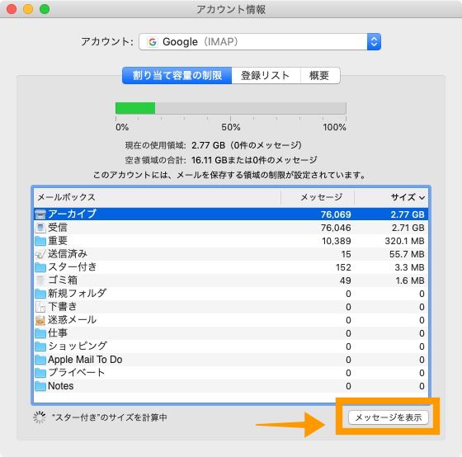Click the 新規フォルダ folder icon
Screen dimensions: 462x457
click(x=40, y=294)
